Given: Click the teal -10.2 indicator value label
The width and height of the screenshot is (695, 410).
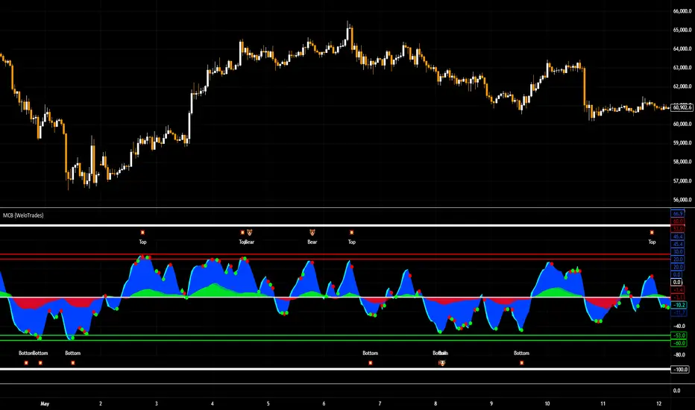Looking at the screenshot, I should click(679, 305).
